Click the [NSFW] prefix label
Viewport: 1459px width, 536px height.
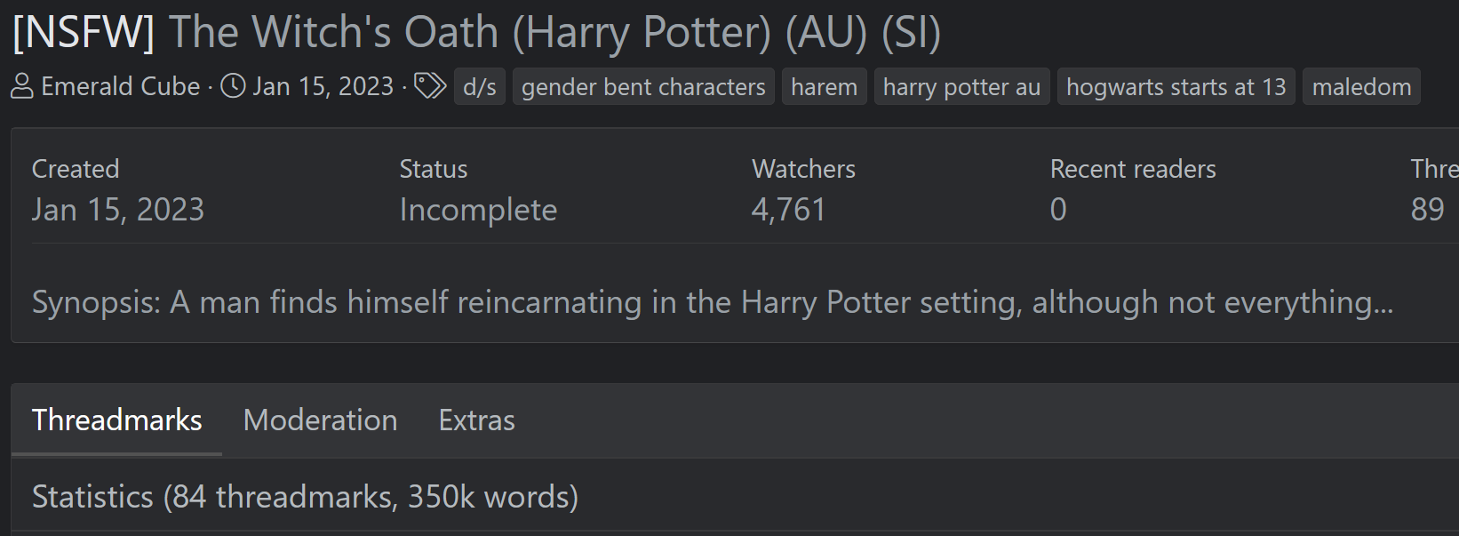click(x=84, y=33)
